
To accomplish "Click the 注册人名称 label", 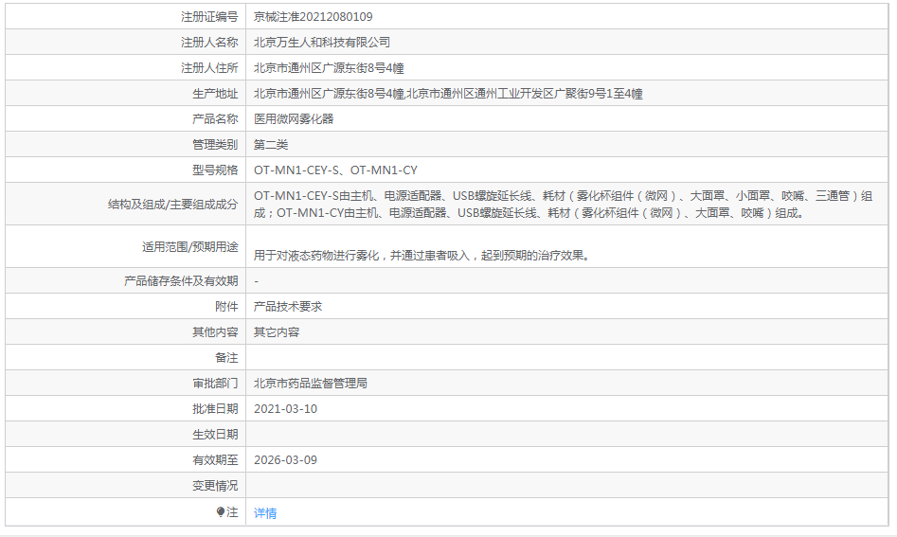I will pyautogui.click(x=209, y=43).
